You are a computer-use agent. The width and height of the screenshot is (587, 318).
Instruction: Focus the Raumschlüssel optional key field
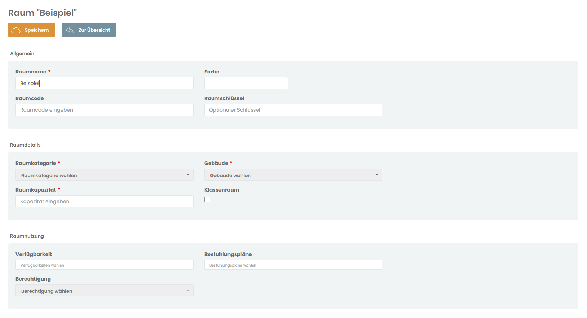pyautogui.click(x=293, y=110)
